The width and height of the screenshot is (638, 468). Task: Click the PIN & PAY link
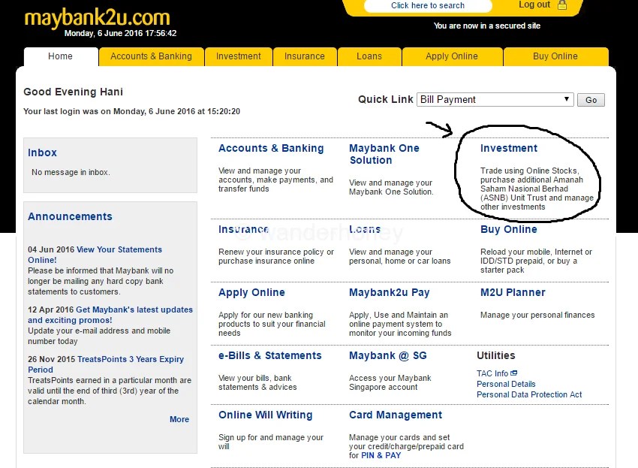[x=381, y=455]
